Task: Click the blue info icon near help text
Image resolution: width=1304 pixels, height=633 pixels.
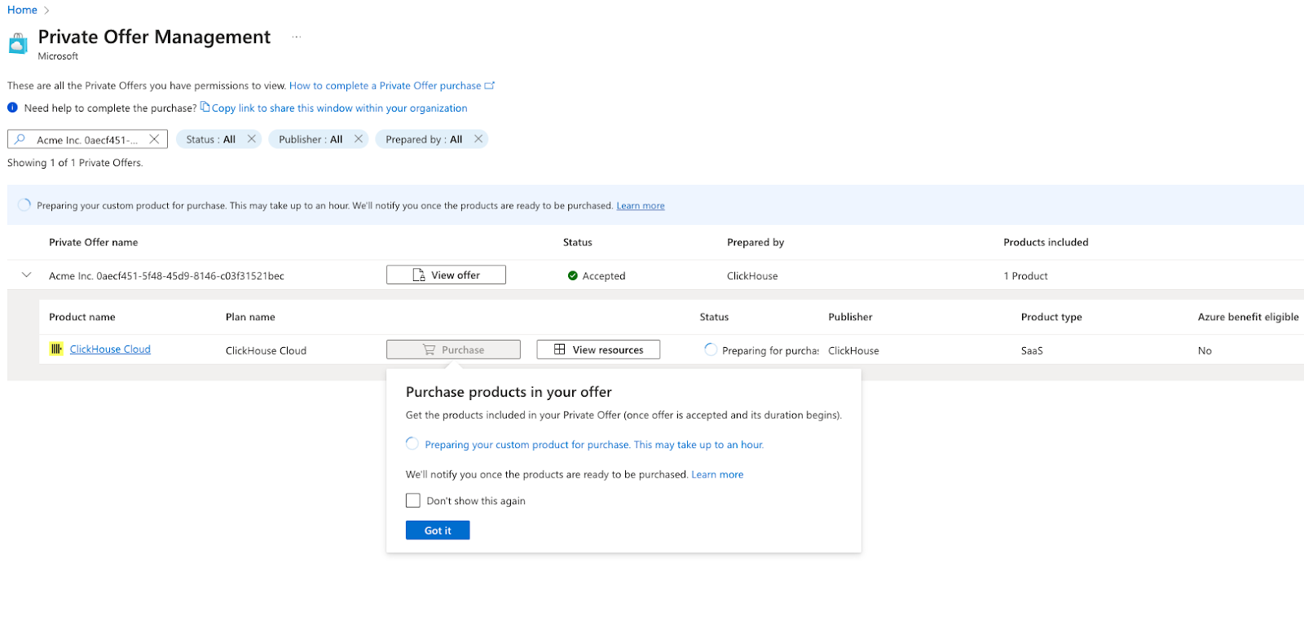Action: click(12, 108)
